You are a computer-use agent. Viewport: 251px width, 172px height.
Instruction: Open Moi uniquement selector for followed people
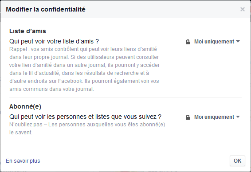coord(212,117)
